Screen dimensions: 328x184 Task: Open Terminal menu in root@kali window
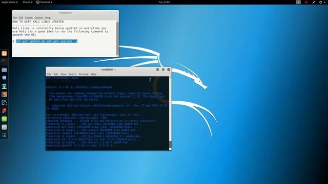[x=84, y=74]
